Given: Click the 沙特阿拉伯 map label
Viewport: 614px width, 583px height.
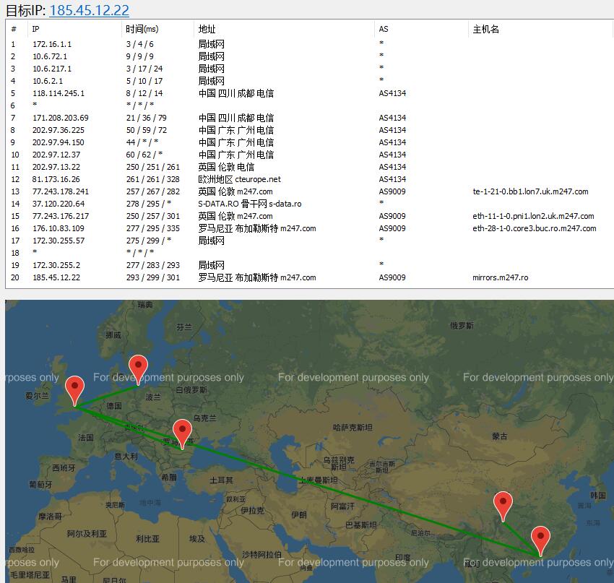Looking at the screenshot, I should pyautogui.click(x=261, y=554).
